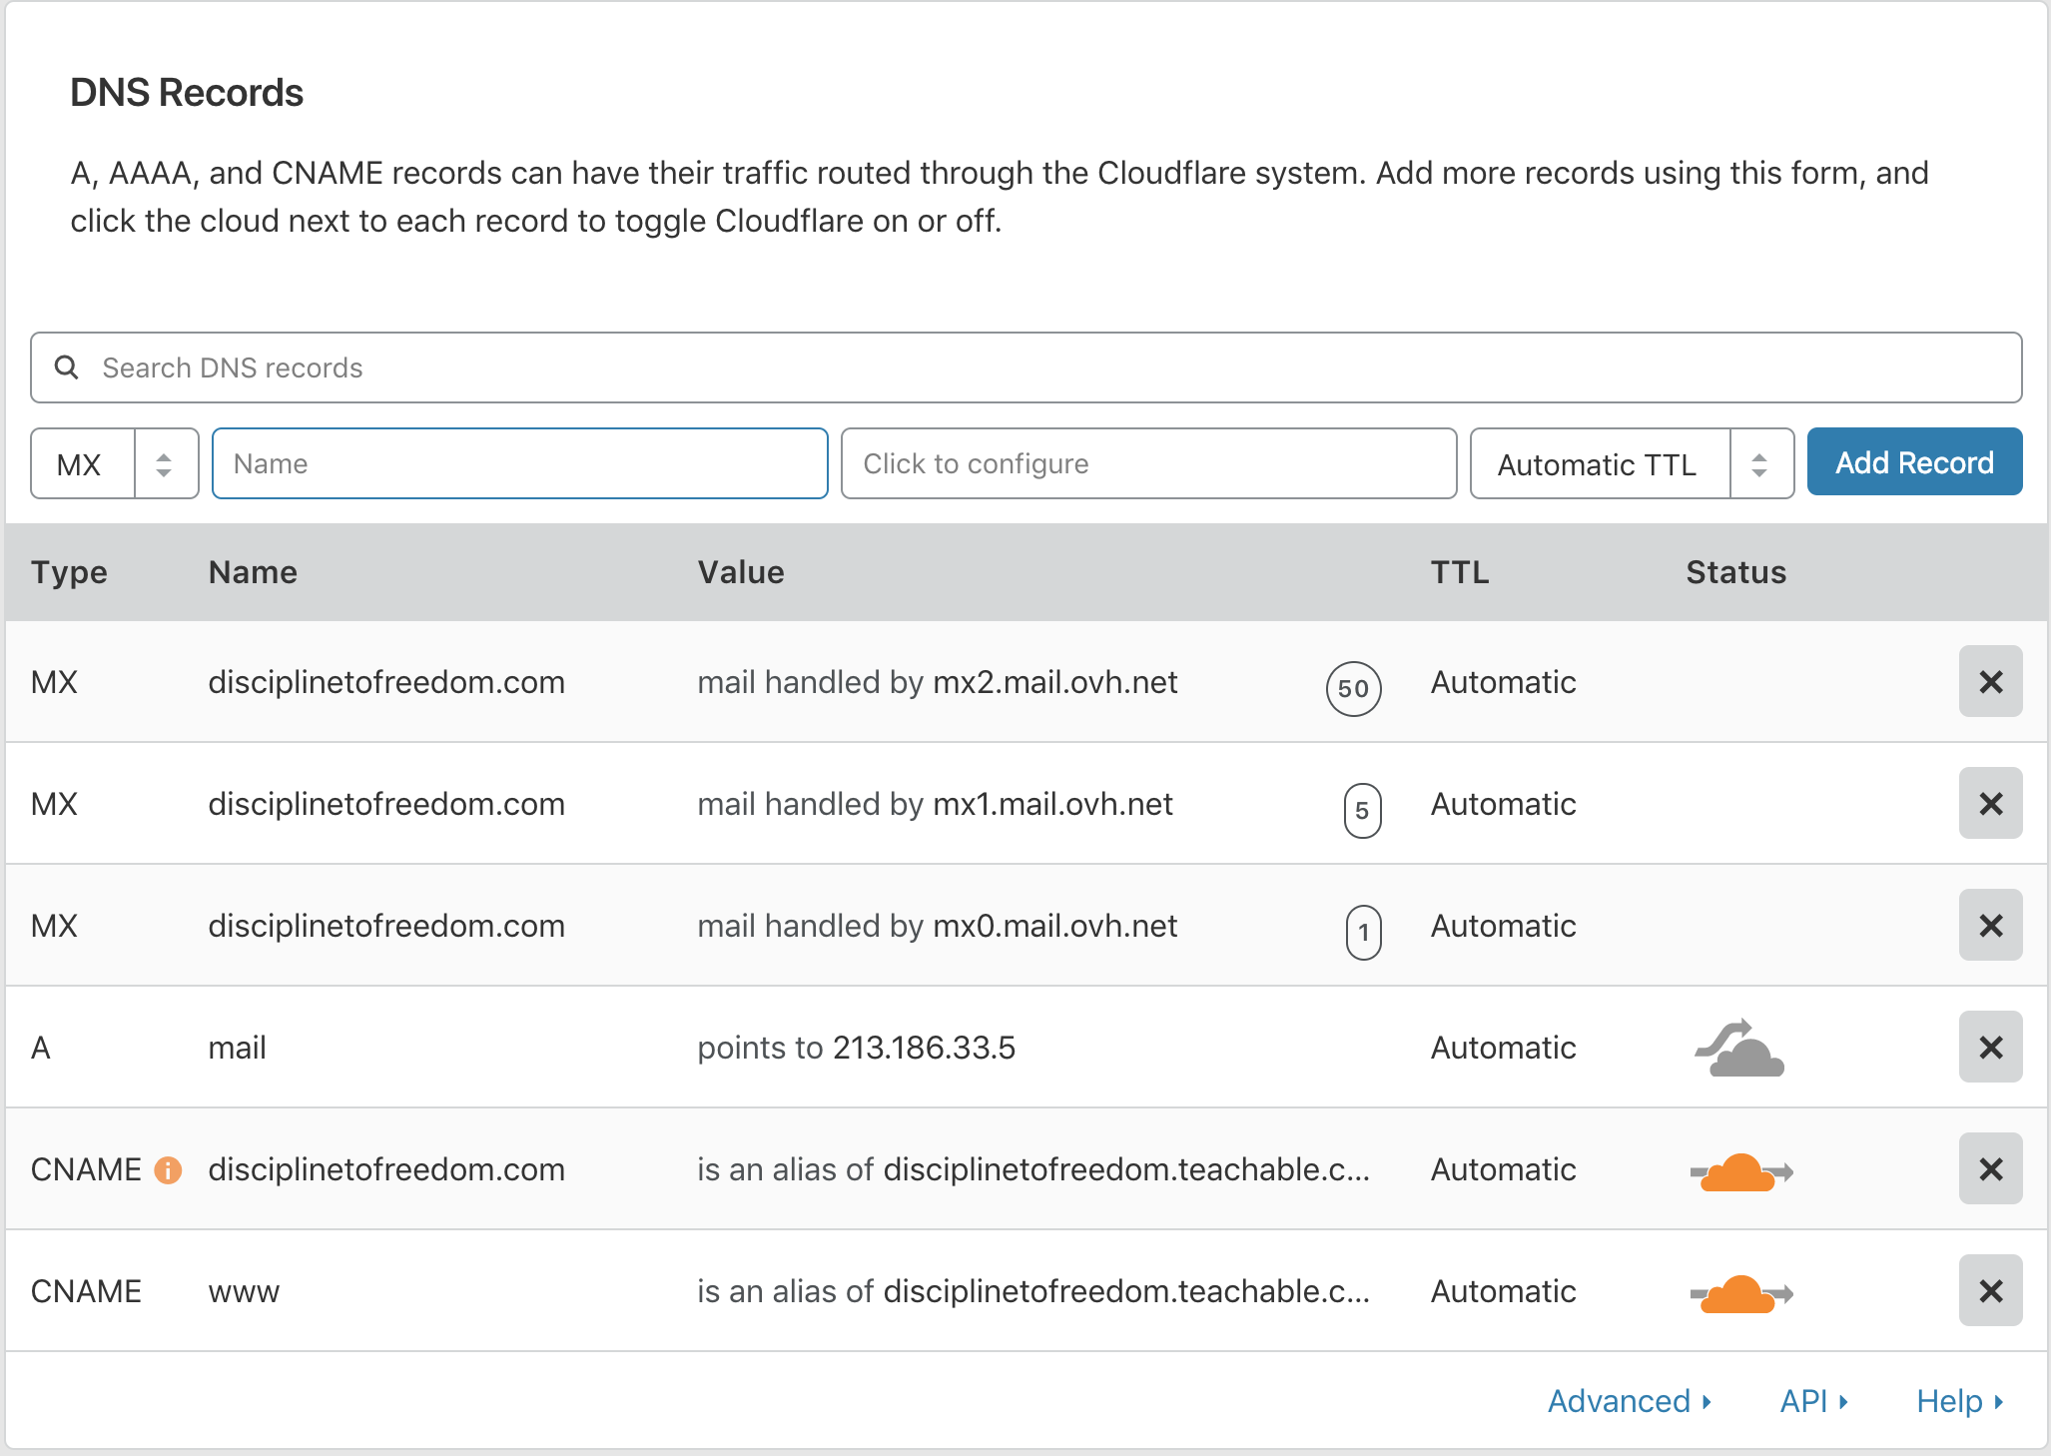
Task: Click priority badge 50 on mx2 record
Action: (1353, 688)
